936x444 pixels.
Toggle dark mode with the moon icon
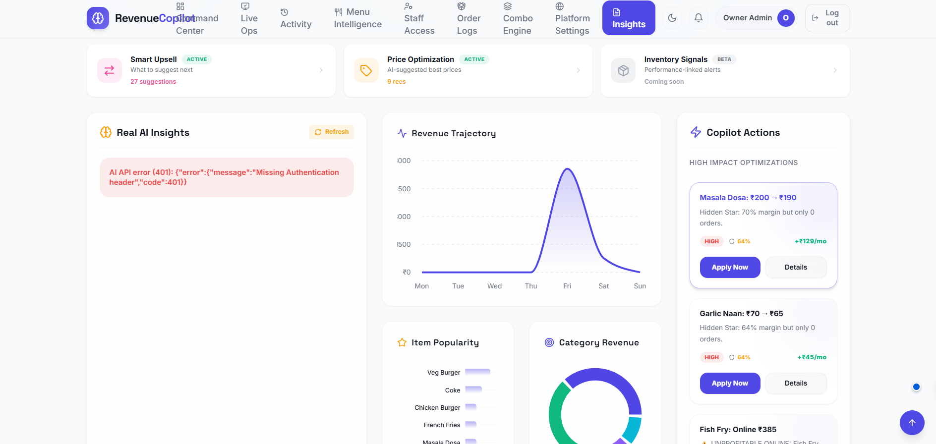point(672,18)
